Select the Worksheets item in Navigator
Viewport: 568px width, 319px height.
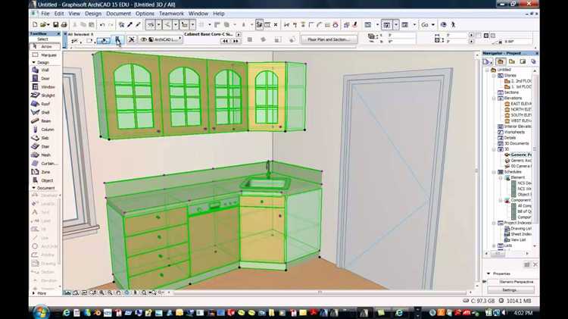pyautogui.click(x=511, y=132)
